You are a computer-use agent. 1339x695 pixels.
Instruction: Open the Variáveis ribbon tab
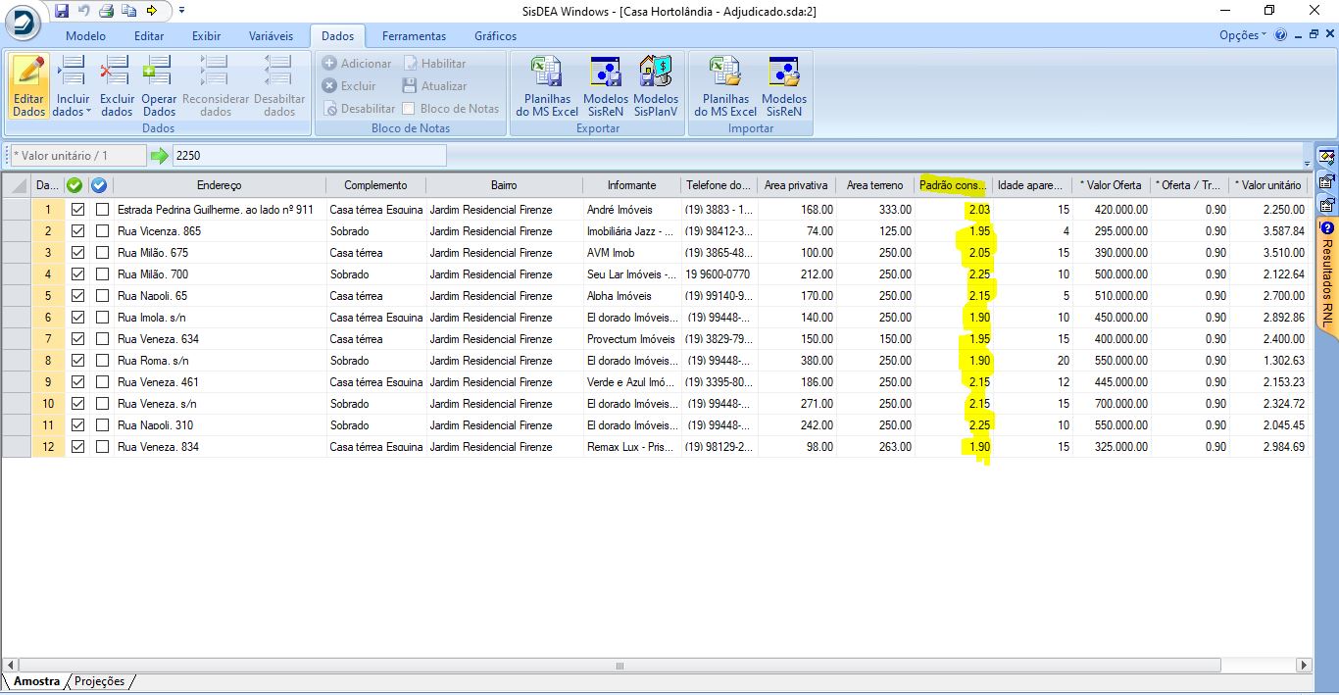pos(271,35)
